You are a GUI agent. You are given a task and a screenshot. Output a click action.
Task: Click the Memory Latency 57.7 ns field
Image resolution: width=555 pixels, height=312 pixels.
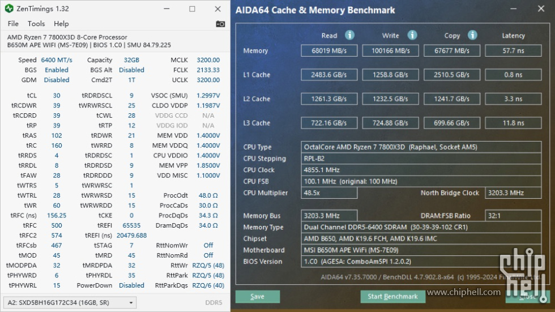click(513, 50)
